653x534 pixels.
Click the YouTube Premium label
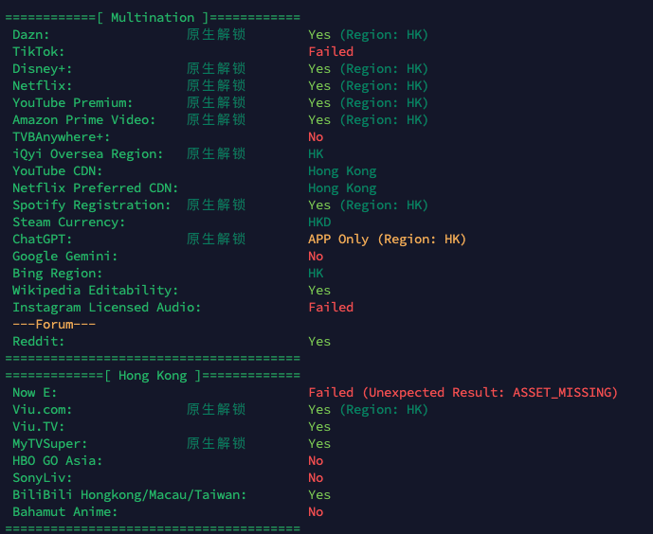[73, 102]
